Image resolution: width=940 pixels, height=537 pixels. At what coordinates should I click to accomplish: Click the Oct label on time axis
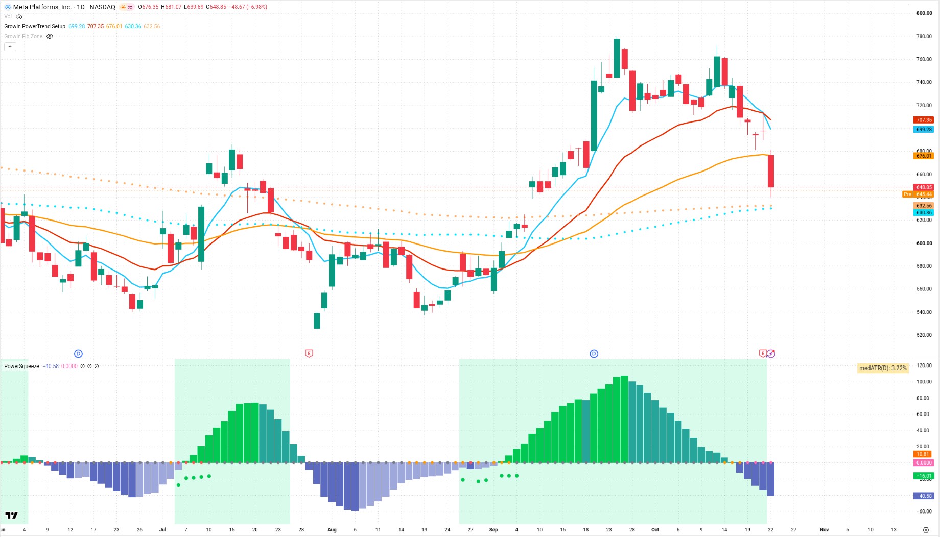(x=655, y=530)
